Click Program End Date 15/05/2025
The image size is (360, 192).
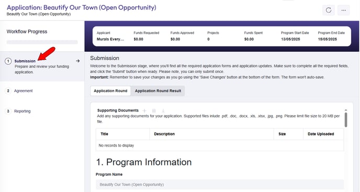pos(328,39)
